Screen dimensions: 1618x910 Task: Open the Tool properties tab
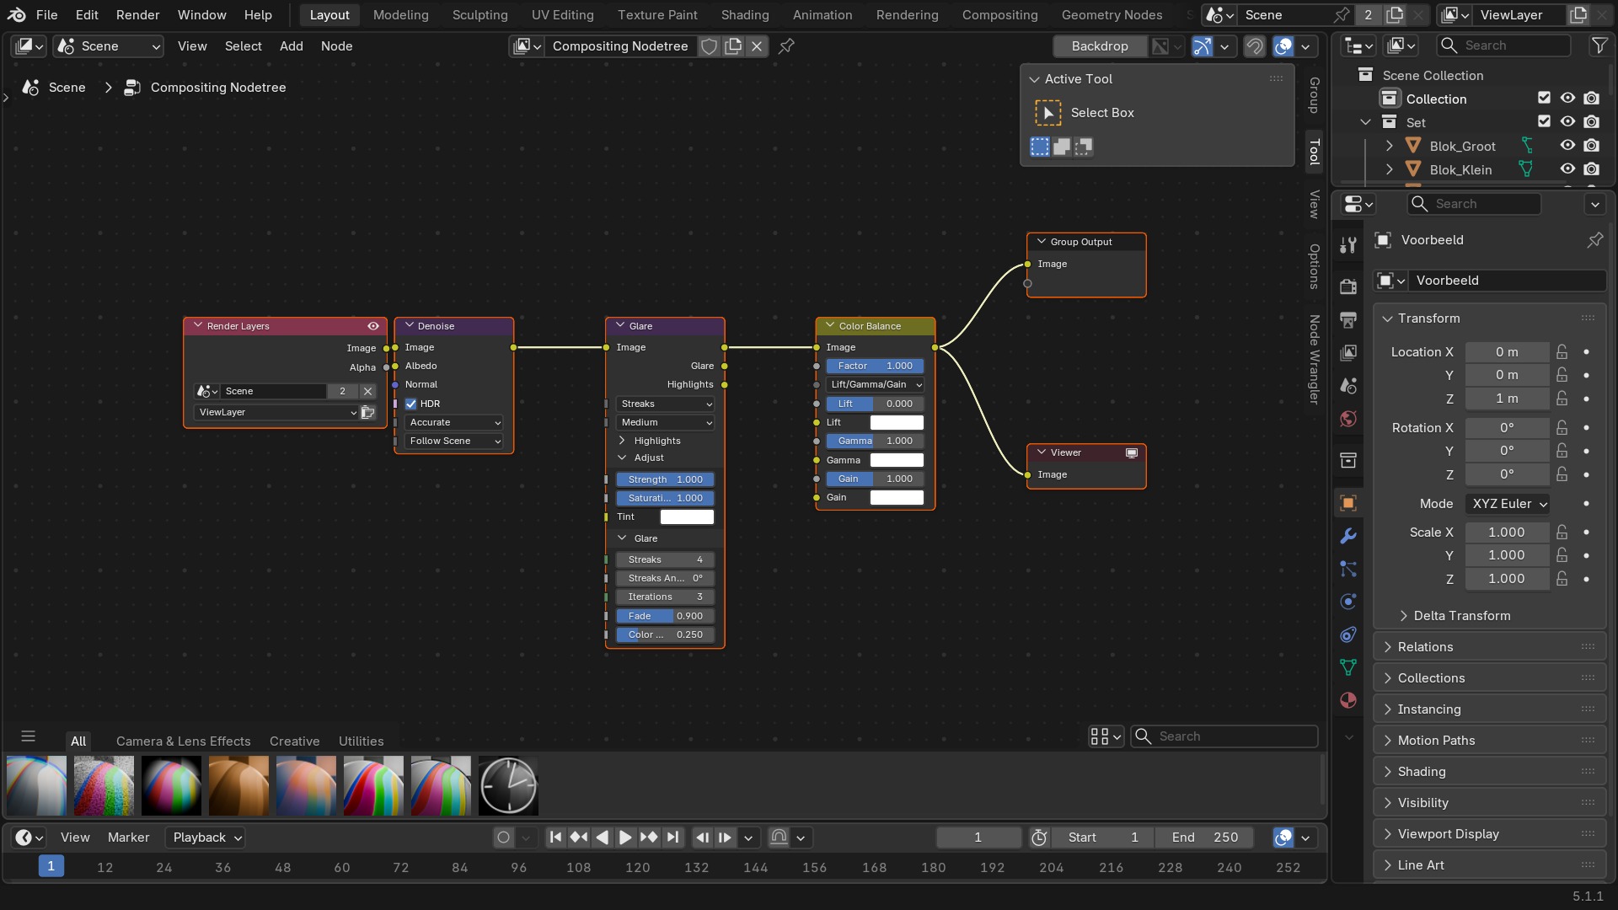click(x=1348, y=245)
